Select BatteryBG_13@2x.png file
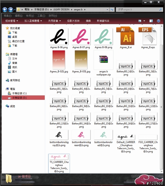165x186 pixels. [59, 120]
